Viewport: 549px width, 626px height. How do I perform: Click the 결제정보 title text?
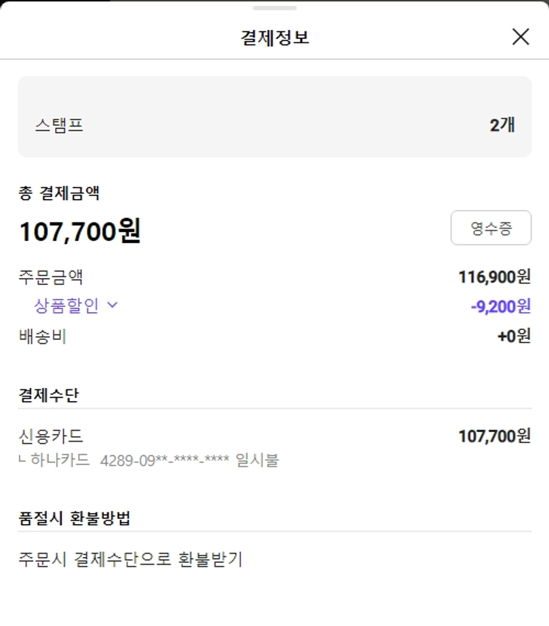click(x=274, y=37)
